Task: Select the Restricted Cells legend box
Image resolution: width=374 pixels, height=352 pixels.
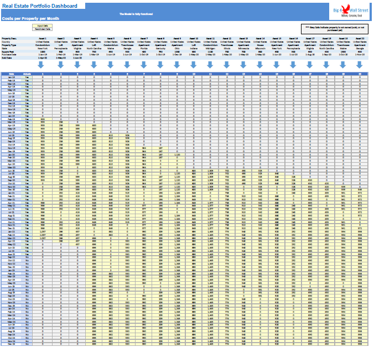Action: coord(43,29)
